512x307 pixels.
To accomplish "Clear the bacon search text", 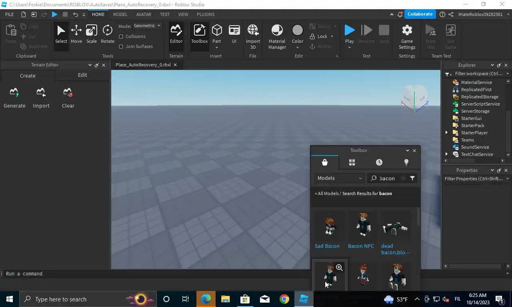I will pos(403,178).
